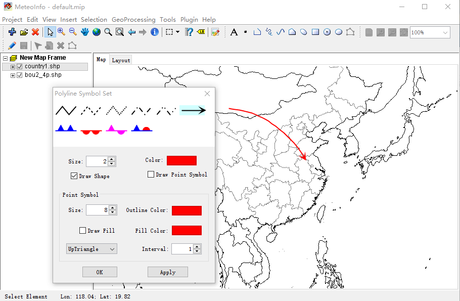Select the Pan hand tool
The width and height of the screenshot is (460, 301).
point(85,32)
